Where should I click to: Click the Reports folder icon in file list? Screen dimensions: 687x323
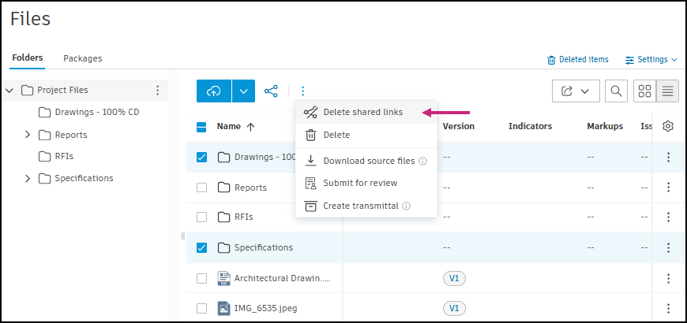click(224, 187)
